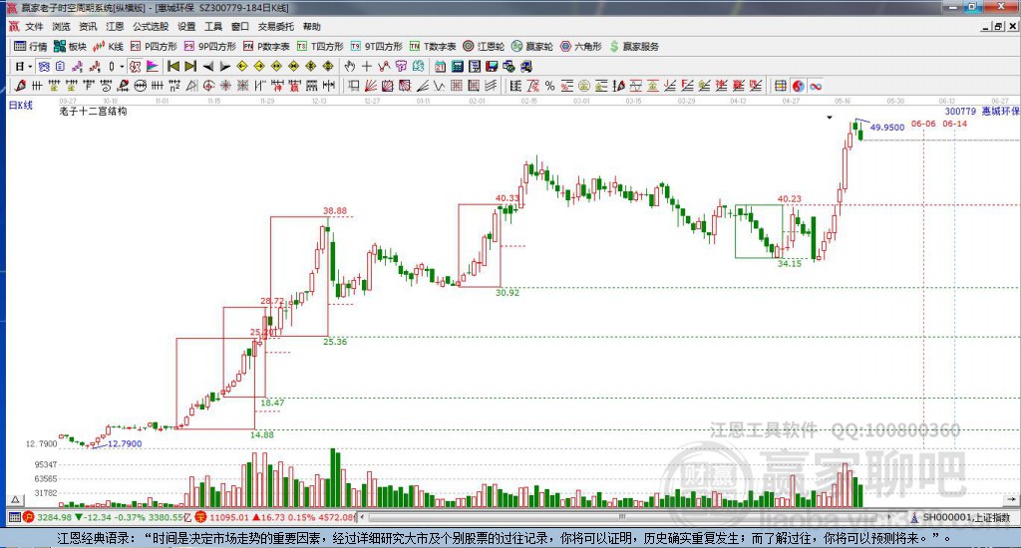1021x548 pixels.
Task: Select the crosshair plus cursor
Action: tap(367, 67)
